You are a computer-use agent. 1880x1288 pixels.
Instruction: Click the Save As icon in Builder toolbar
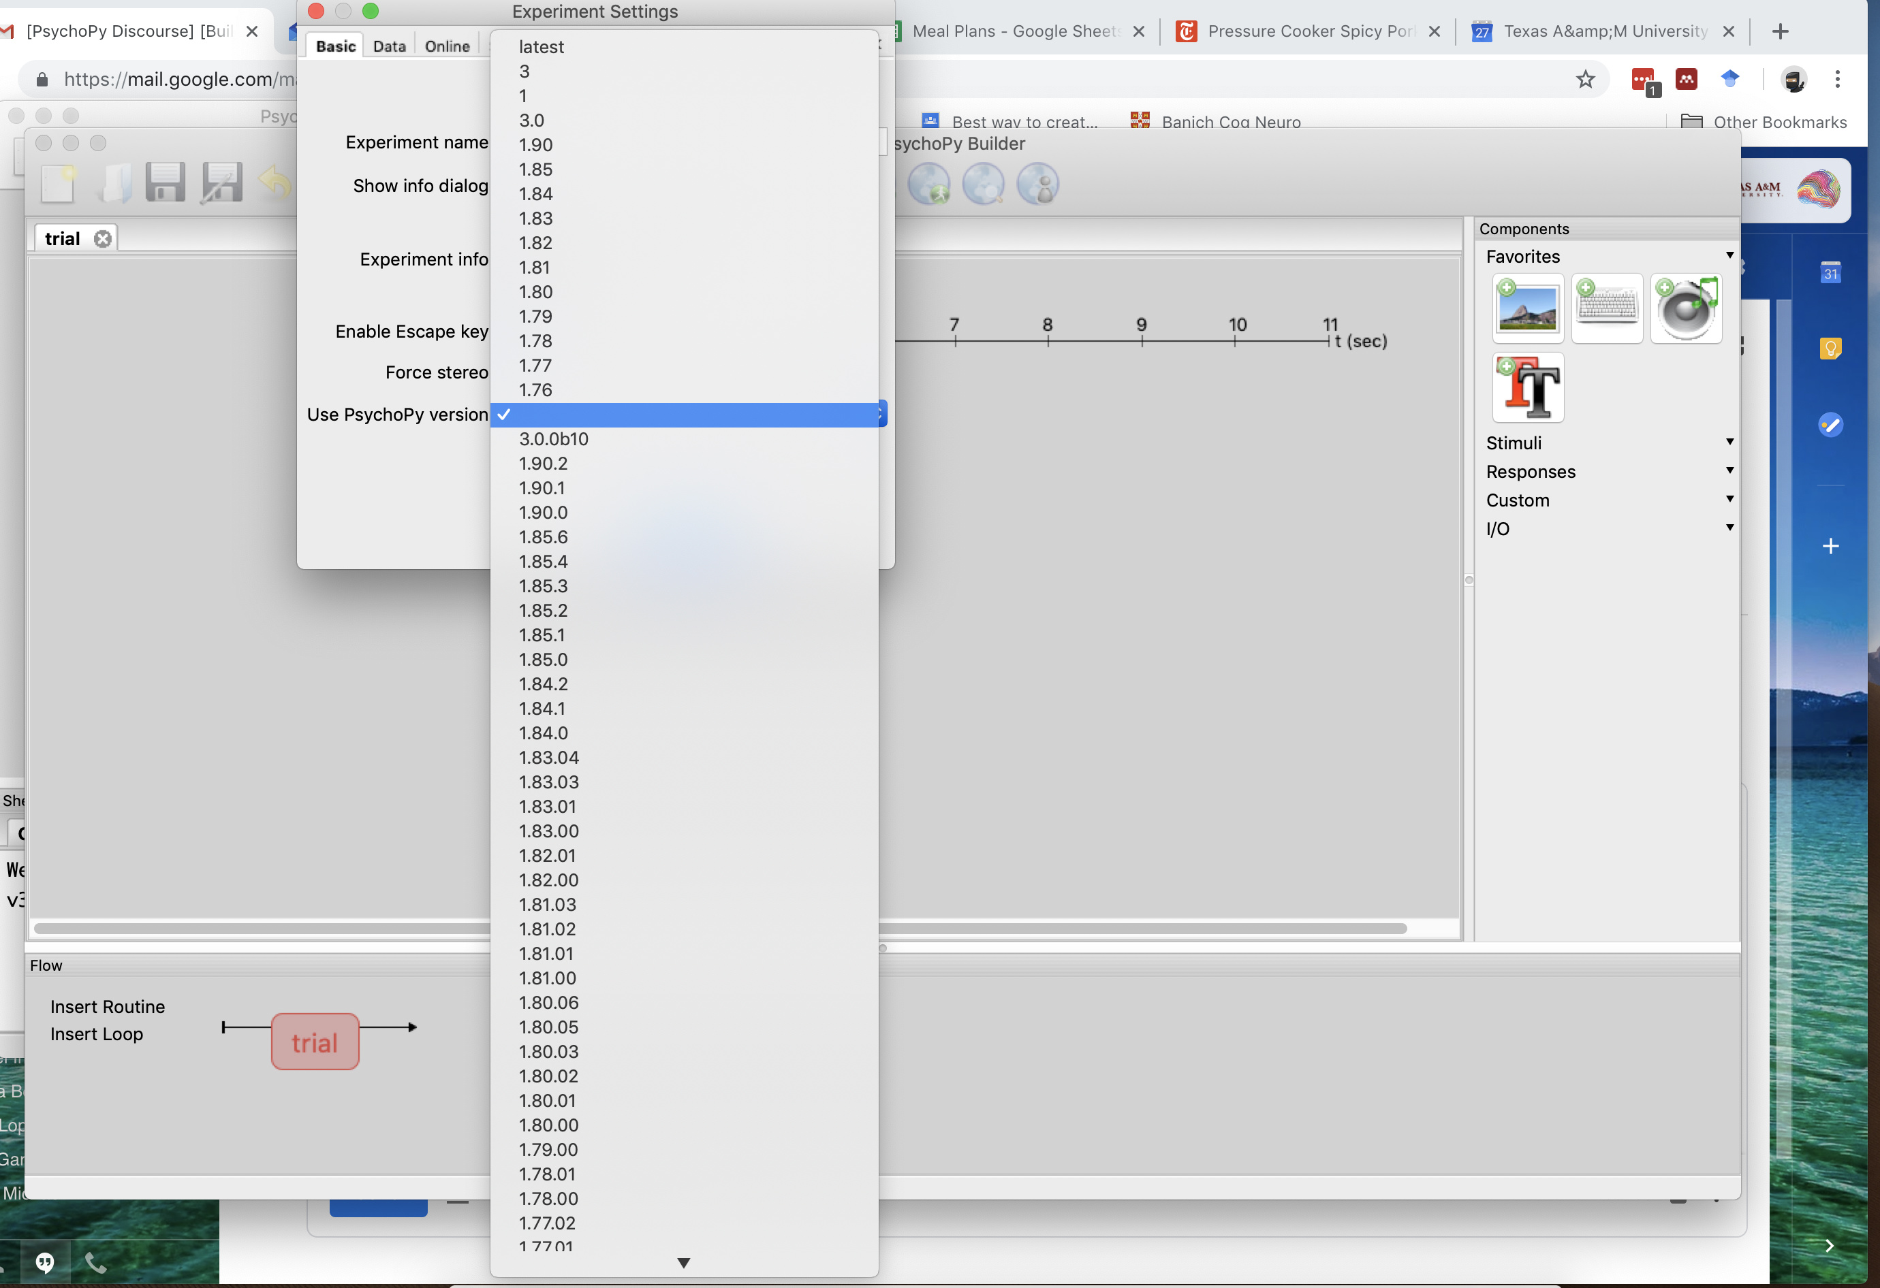[221, 182]
